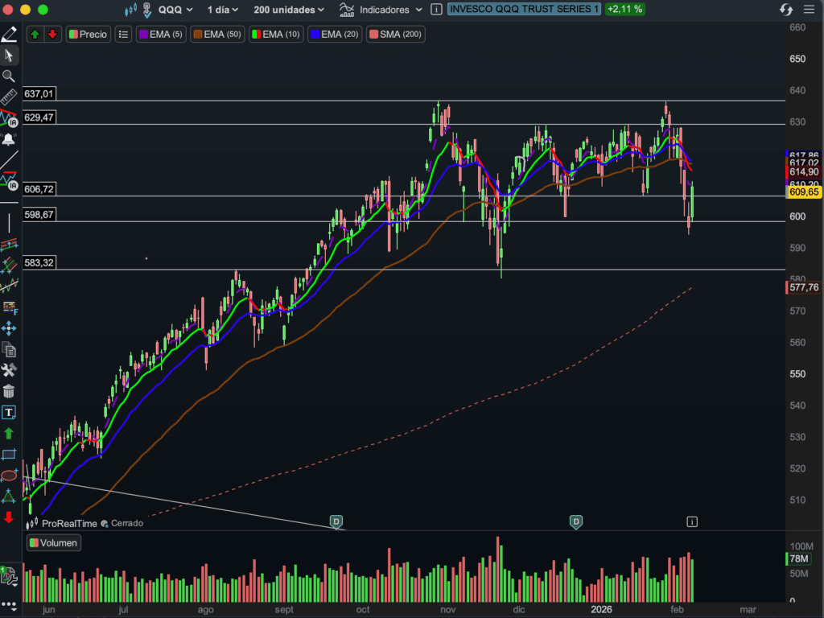Click the Volumen panel label button
Screen dimensions: 824x618
54,542
